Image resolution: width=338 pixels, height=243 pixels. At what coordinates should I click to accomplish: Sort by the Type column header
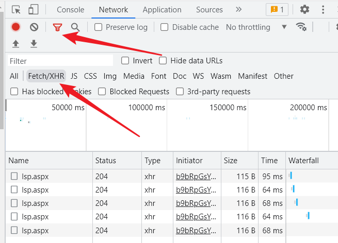coord(157,161)
